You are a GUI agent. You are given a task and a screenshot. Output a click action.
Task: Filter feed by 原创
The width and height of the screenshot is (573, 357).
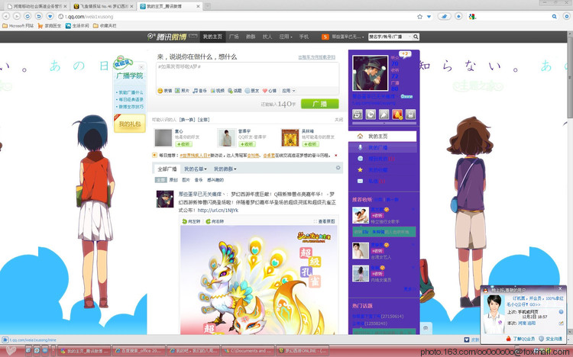(x=173, y=180)
